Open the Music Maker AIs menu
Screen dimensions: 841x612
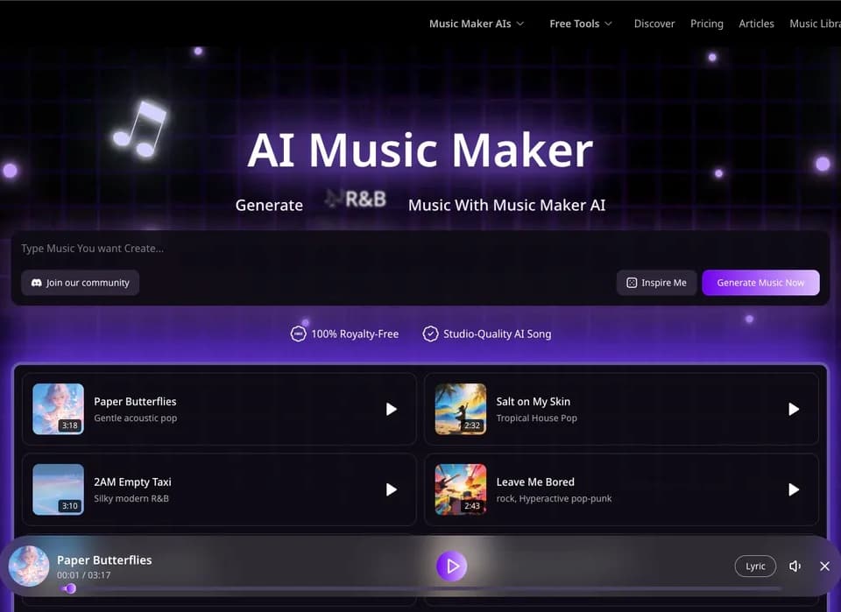(x=477, y=24)
